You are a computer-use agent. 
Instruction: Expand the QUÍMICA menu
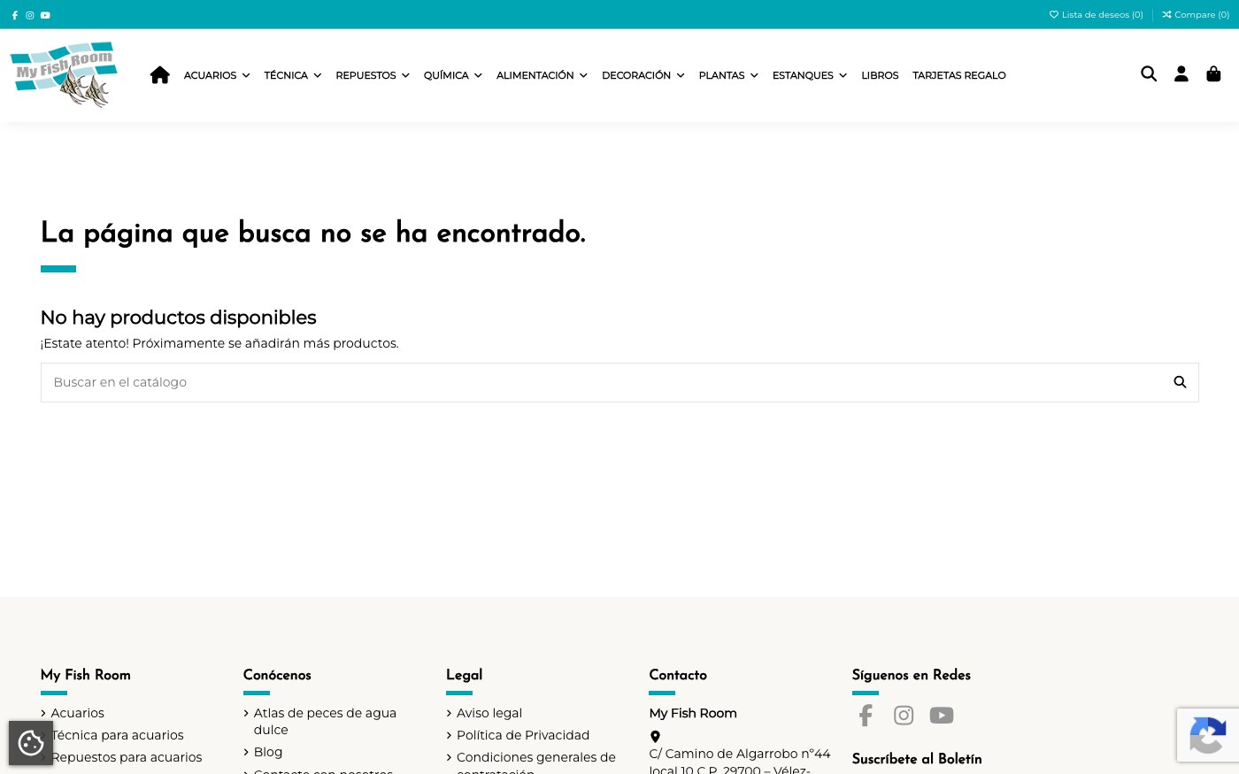point(453,75)
